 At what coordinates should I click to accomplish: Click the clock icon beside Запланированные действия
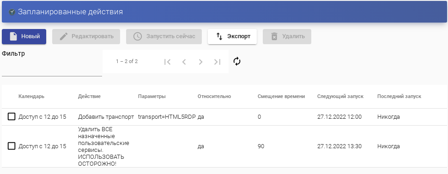tap(12, 12)
